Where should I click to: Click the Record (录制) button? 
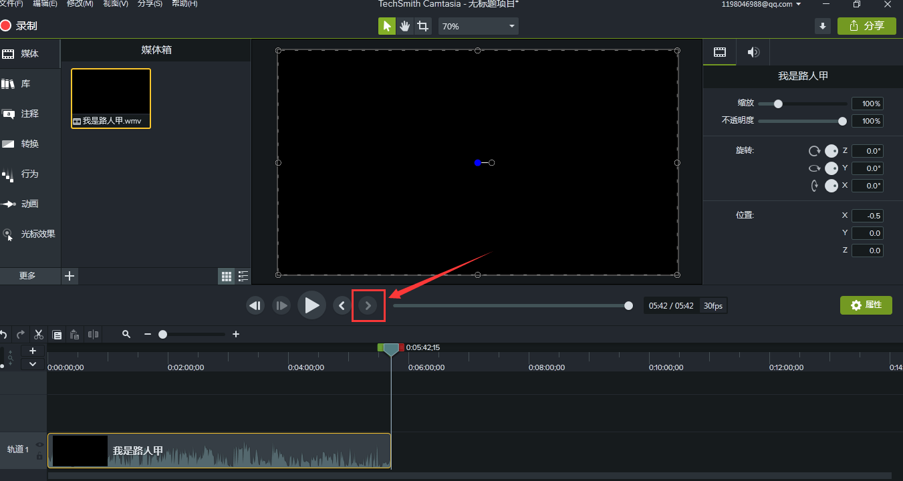pos(19,26)
